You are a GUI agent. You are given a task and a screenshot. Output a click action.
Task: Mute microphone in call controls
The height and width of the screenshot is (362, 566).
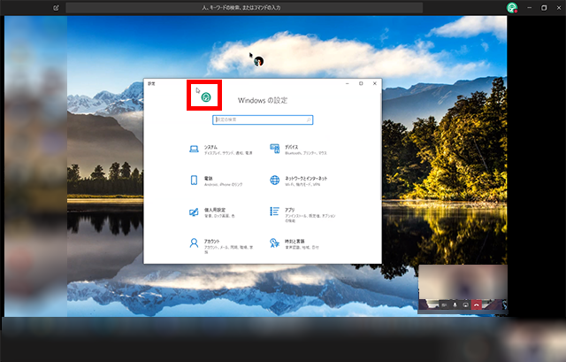point(454,304)
